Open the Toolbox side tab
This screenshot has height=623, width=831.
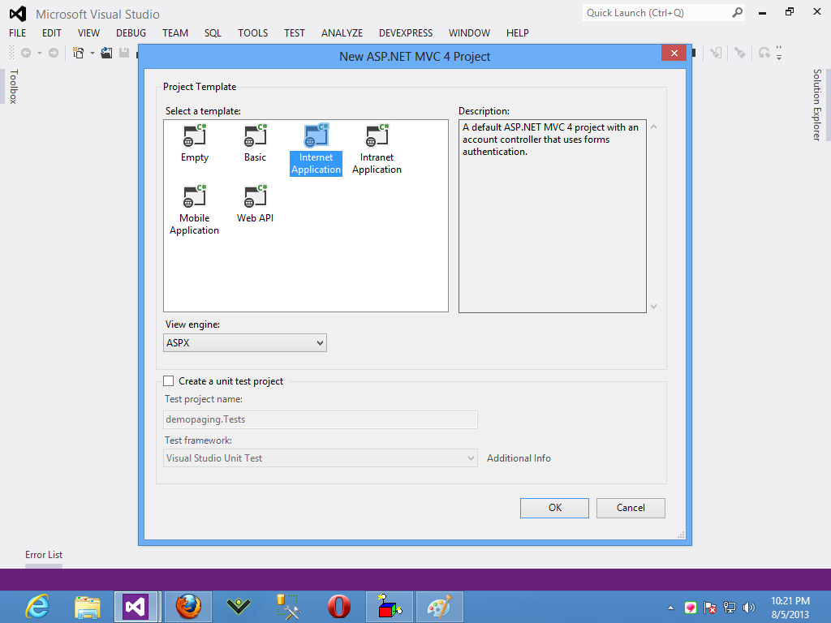[x=14, y=86]
